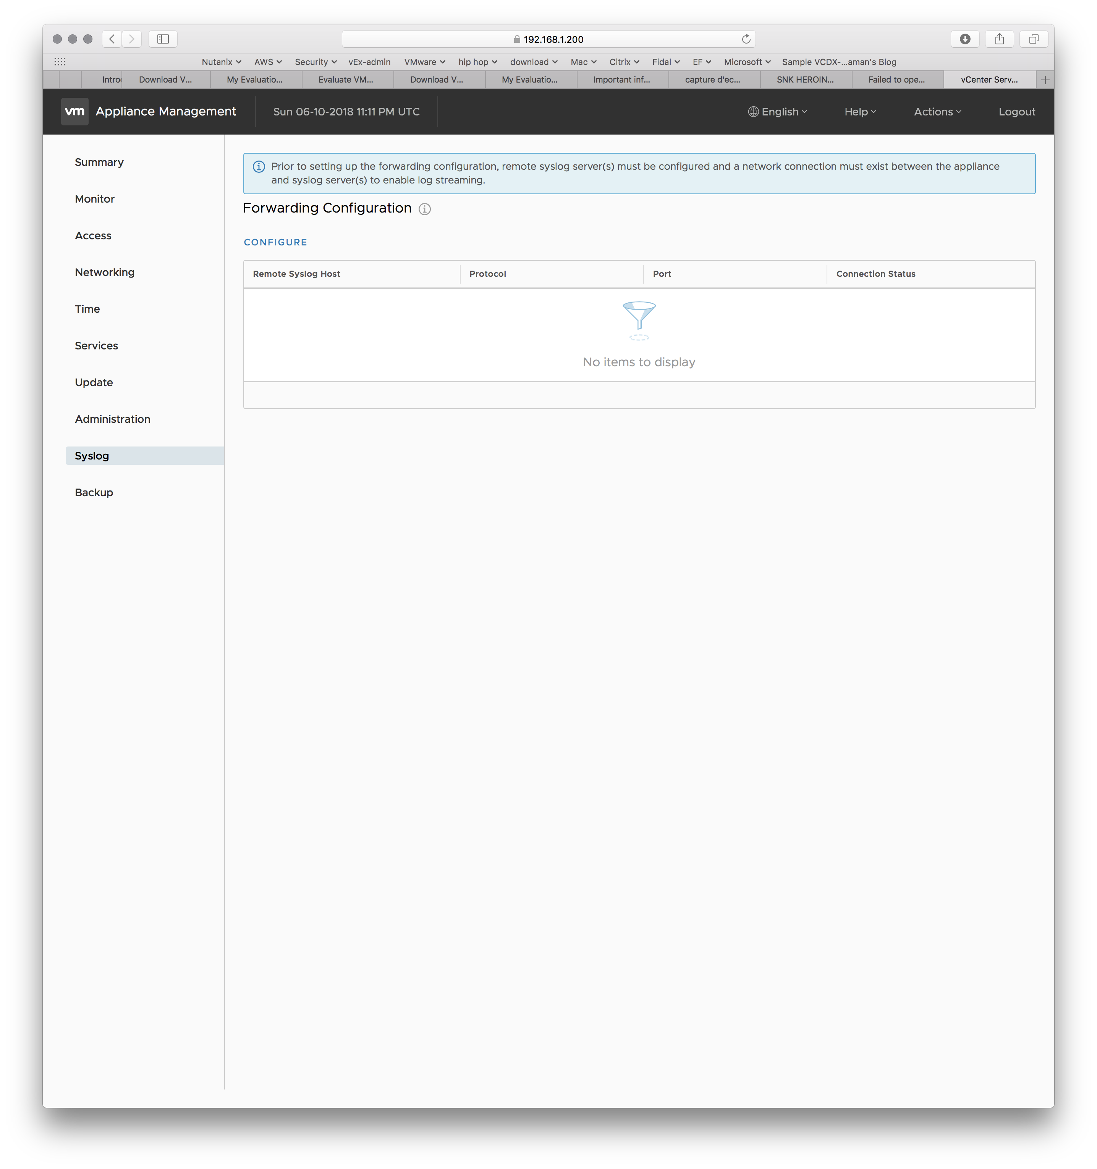The height and width of the screenshot is (1169, 1097).
Task: Click the 'No items to display' text
Action: point(639,362)
